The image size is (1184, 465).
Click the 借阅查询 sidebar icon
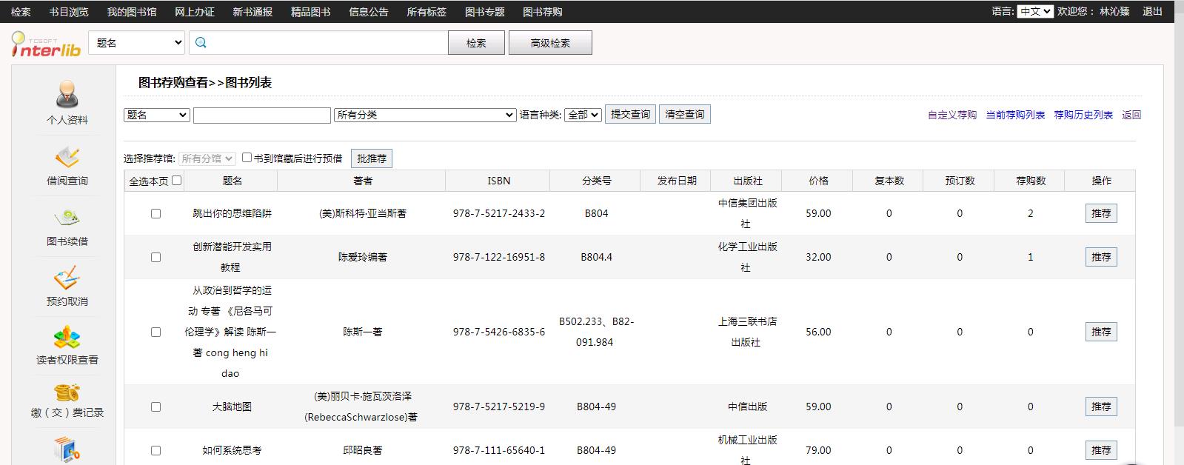[x=67, y=157]
